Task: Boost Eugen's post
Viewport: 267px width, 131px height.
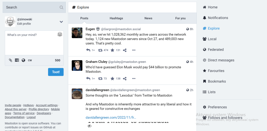Action: (x=100, y=50)
